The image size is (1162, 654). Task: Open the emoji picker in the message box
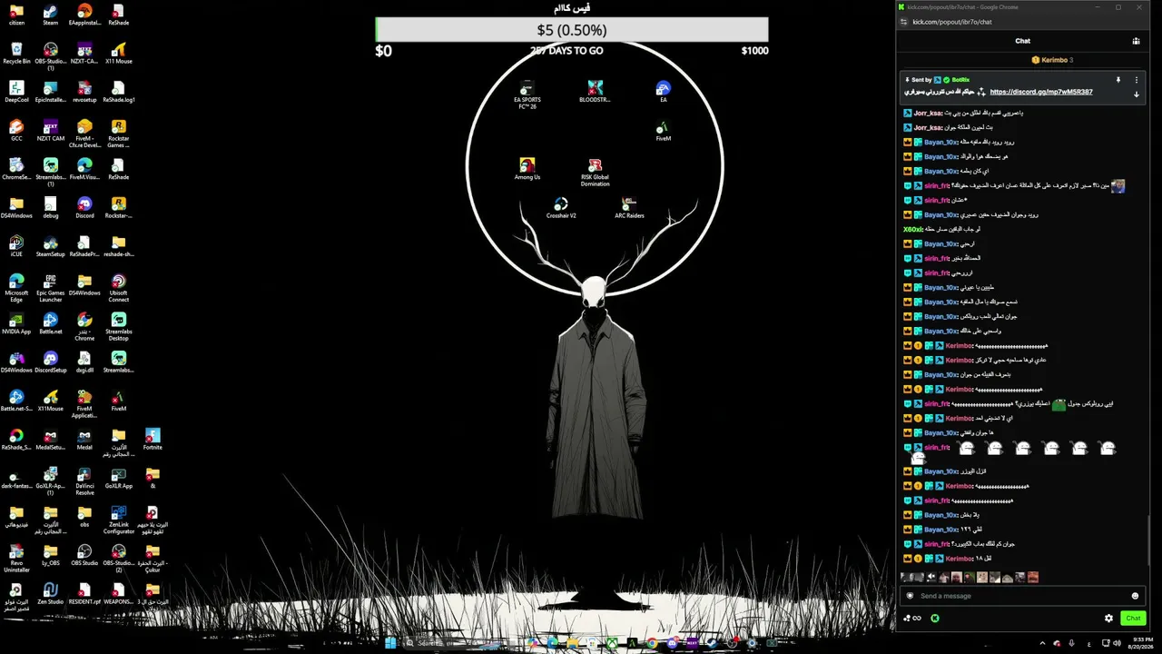(x=1135, y=596)
